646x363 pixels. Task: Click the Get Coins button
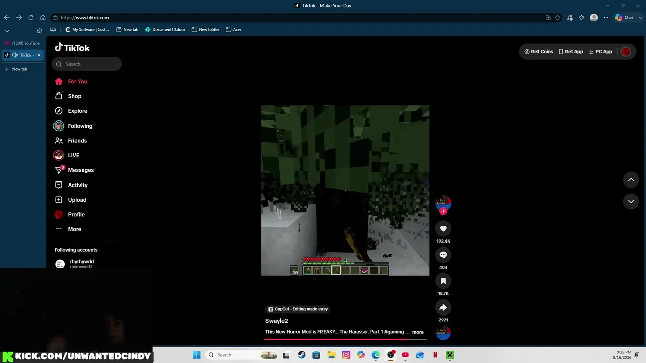(539, 52)
